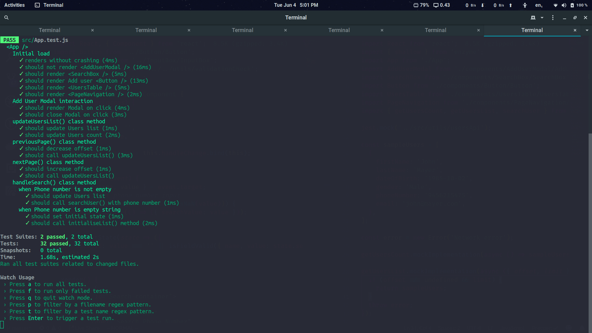Image resolution: width=592 pixels, height=333 pixels.
Task: Click the search icon in terminal header
Action: tap(6, 18)
